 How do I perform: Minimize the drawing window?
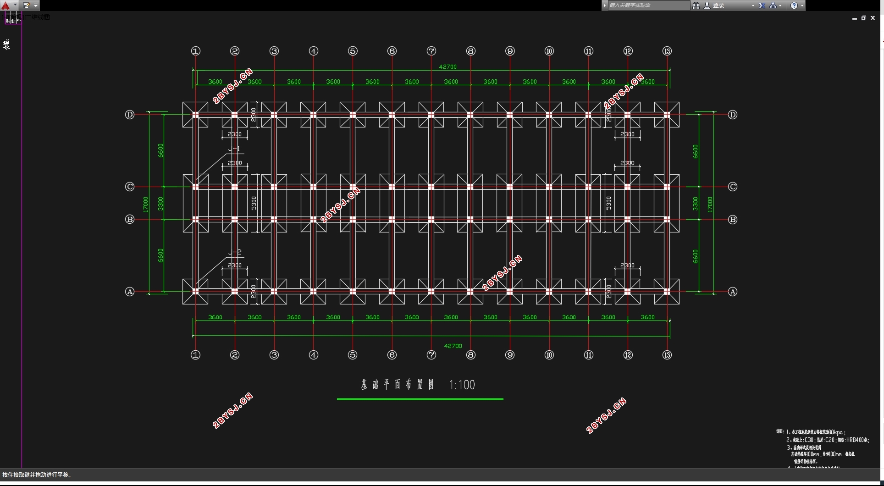point(855,18)
